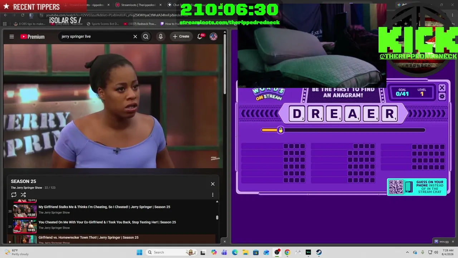Click the taskbar Search box
The image size is (458, 258).
click(x=172, y=252)
